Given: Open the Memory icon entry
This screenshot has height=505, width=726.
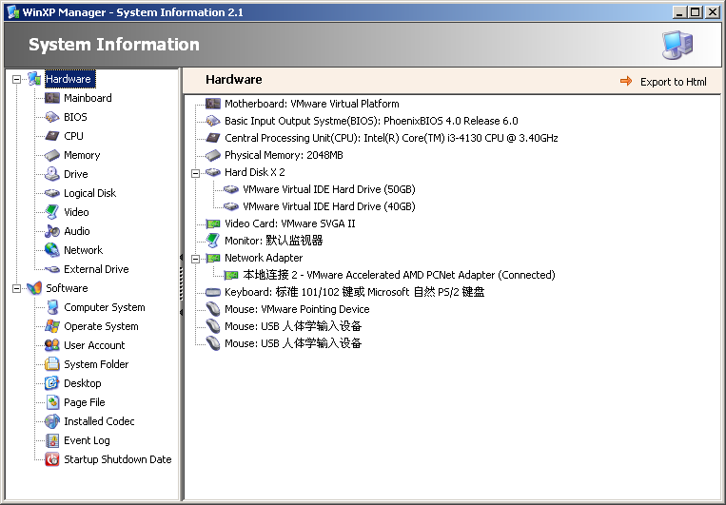Looking at the screenshot, I should tap(52, 155).
